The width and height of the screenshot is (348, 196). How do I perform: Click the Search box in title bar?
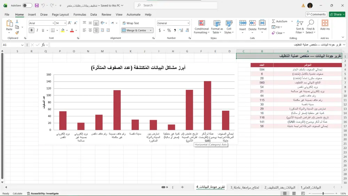point(175,5)
